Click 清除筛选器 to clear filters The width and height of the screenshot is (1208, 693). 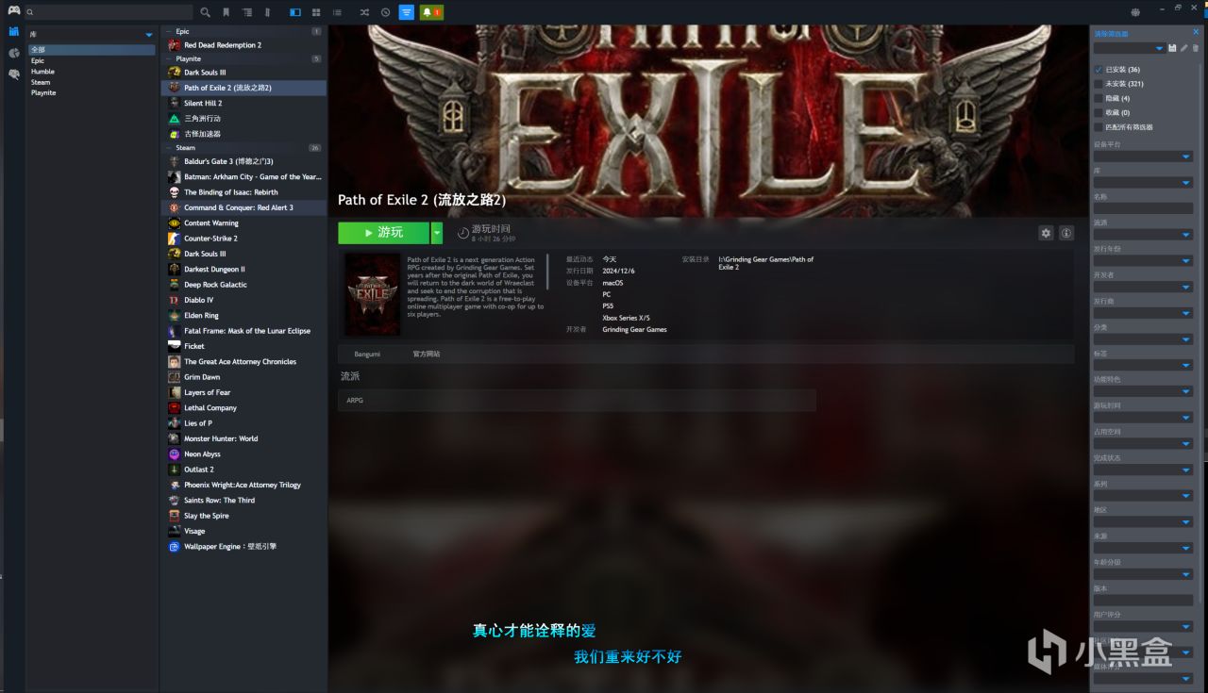pyautogui.click(x=1111, y=33)
